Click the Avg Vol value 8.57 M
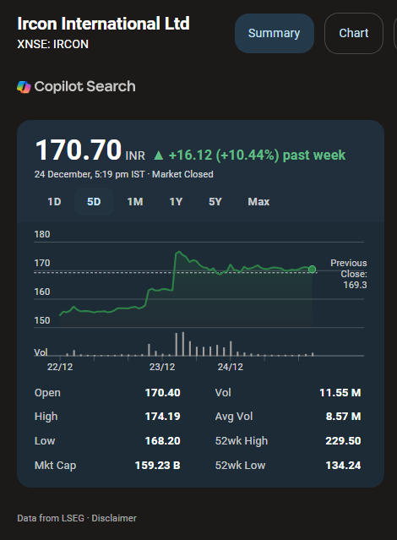The height and width of the screenshot is (540, 397). [x=343, y=417]
